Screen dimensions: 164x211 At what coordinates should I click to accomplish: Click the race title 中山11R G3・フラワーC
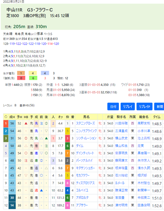coord(29,10)
